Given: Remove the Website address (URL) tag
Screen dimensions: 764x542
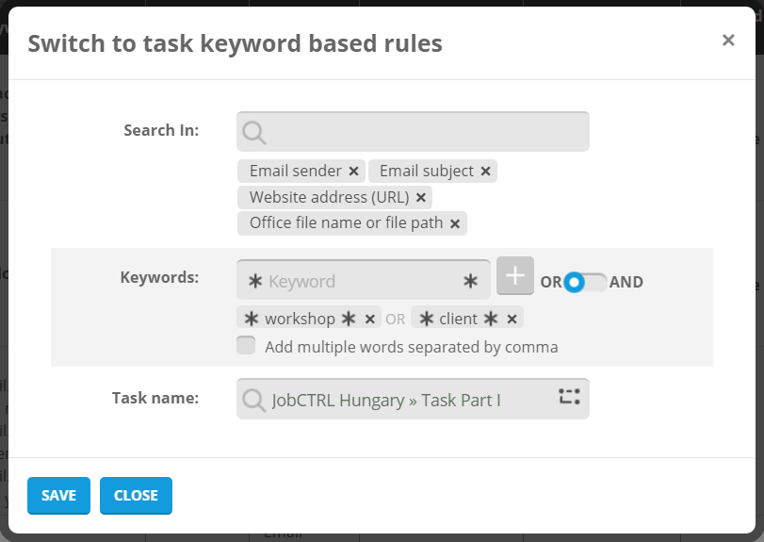Looking at the screenshot, I should pos(421,198).
